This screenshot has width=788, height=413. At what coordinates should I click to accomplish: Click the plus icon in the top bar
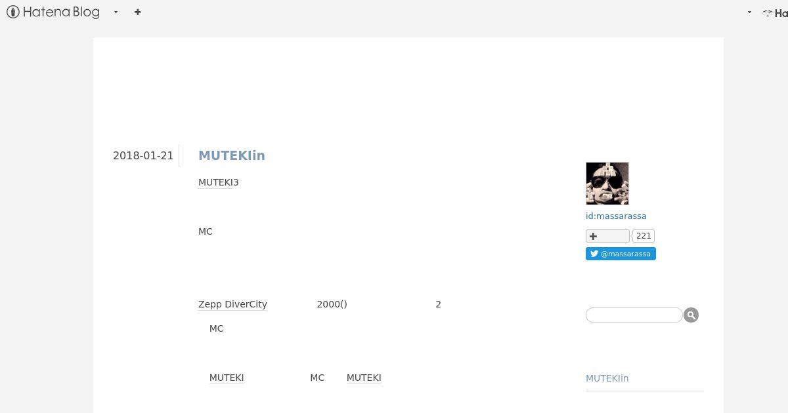tap(137, 12)
